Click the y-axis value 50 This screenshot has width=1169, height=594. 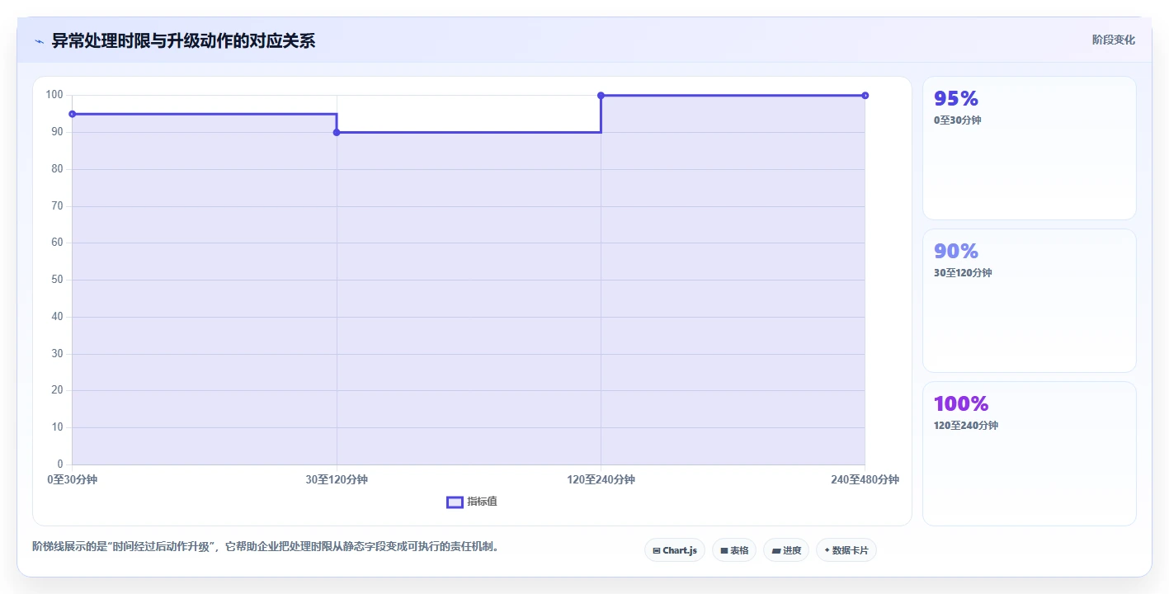(57, 280)
